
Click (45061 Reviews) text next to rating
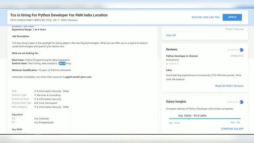click(x=69, y=20)
